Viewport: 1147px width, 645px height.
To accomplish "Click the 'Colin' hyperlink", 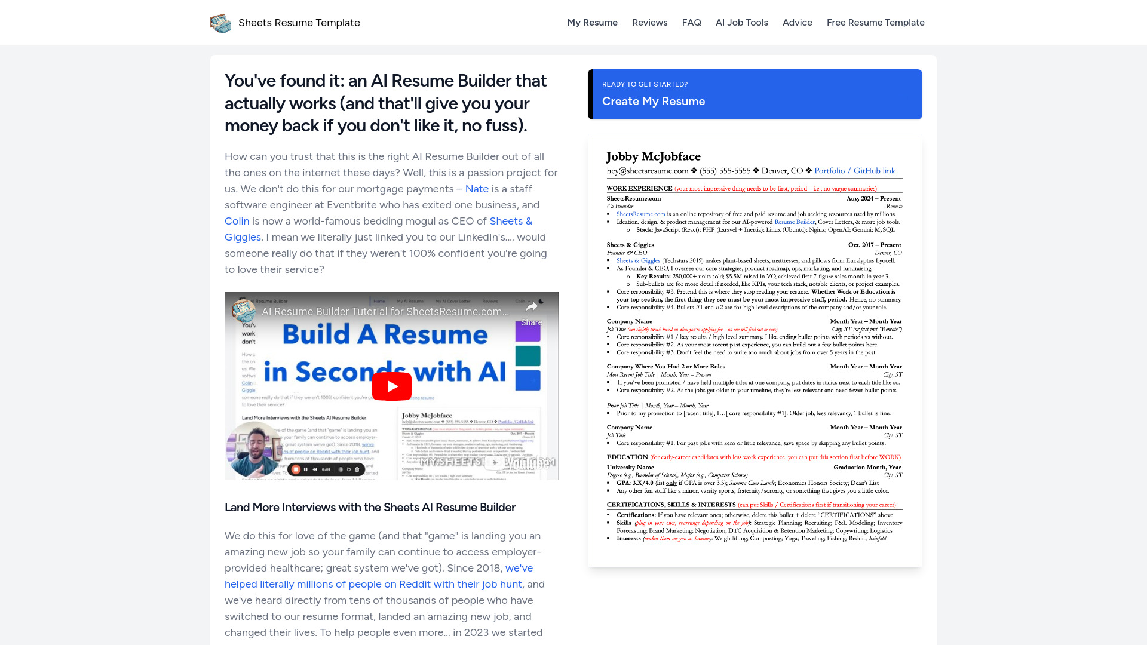I will coord(237,220).
